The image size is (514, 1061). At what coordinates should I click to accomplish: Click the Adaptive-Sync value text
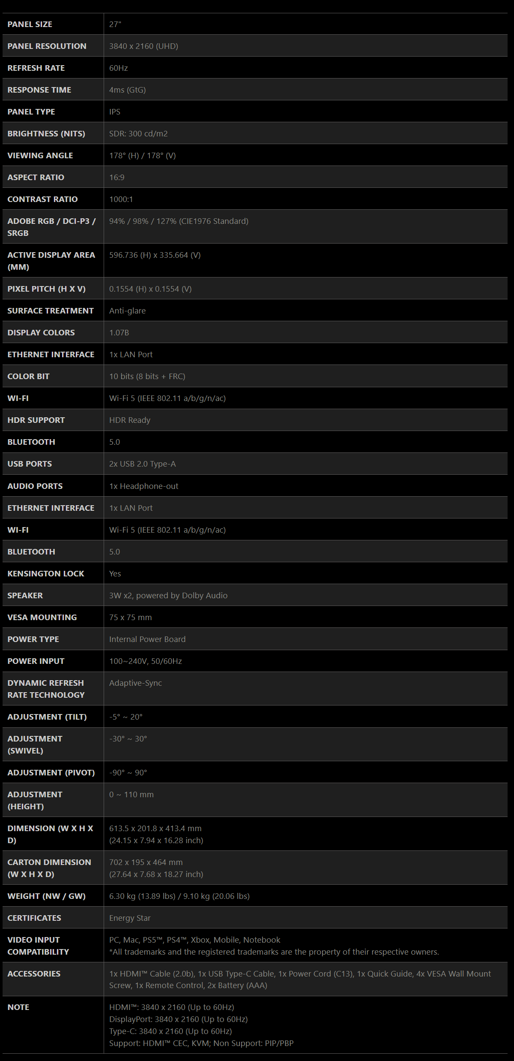point(135,683)
